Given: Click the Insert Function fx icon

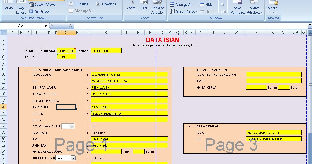Looking at the screenshot, I should pos(71,26).
